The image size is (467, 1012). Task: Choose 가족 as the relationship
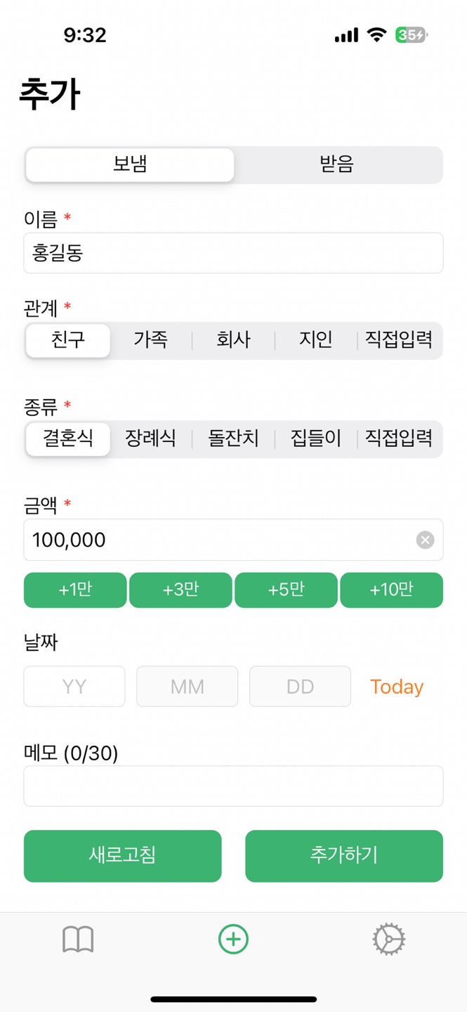click(151, 341)
